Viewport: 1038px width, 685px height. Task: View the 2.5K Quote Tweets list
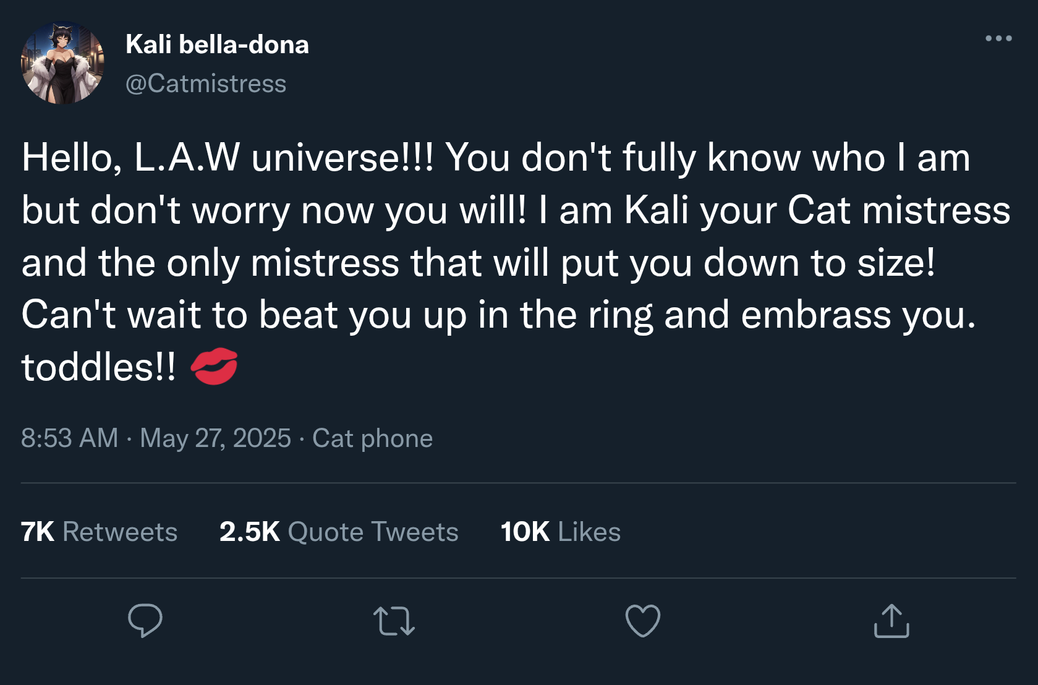(339, 532)
